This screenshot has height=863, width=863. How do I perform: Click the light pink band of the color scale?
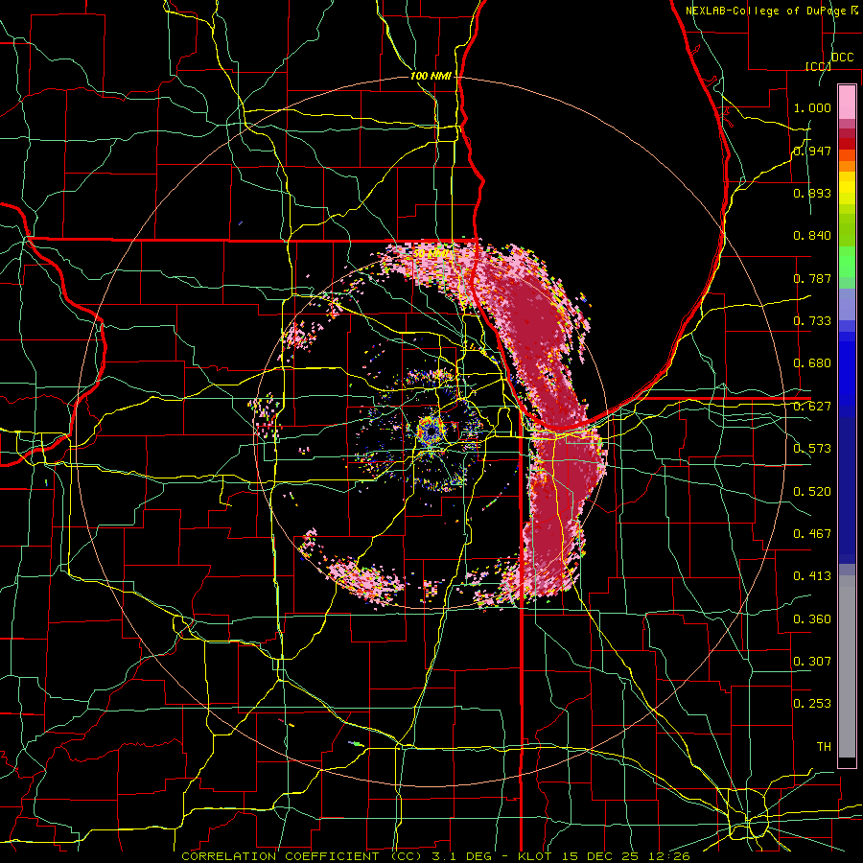point(847,102)
